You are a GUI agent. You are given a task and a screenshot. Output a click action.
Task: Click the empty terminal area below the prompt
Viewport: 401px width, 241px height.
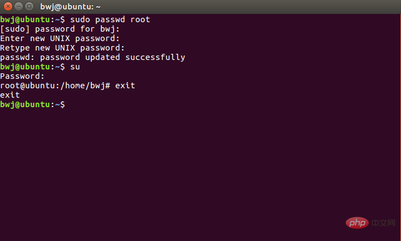pyautogui.click(x=200, y=167)
